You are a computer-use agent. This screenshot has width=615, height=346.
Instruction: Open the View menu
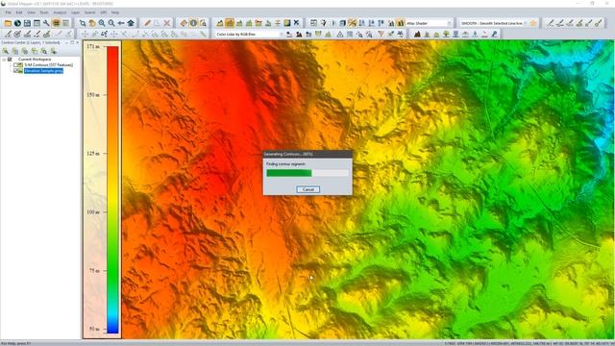(31, 12)
